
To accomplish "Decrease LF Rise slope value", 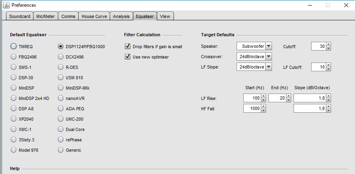I will (x=329, y=100).
